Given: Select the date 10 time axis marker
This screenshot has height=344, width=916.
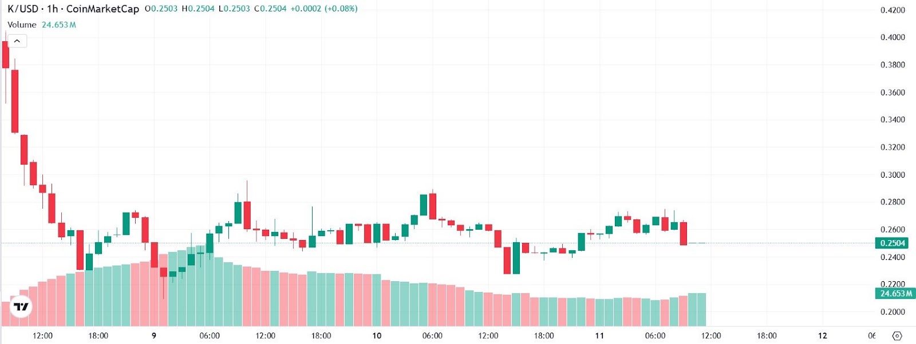Looking at the screenshot, I should click(x=377, y=335).
